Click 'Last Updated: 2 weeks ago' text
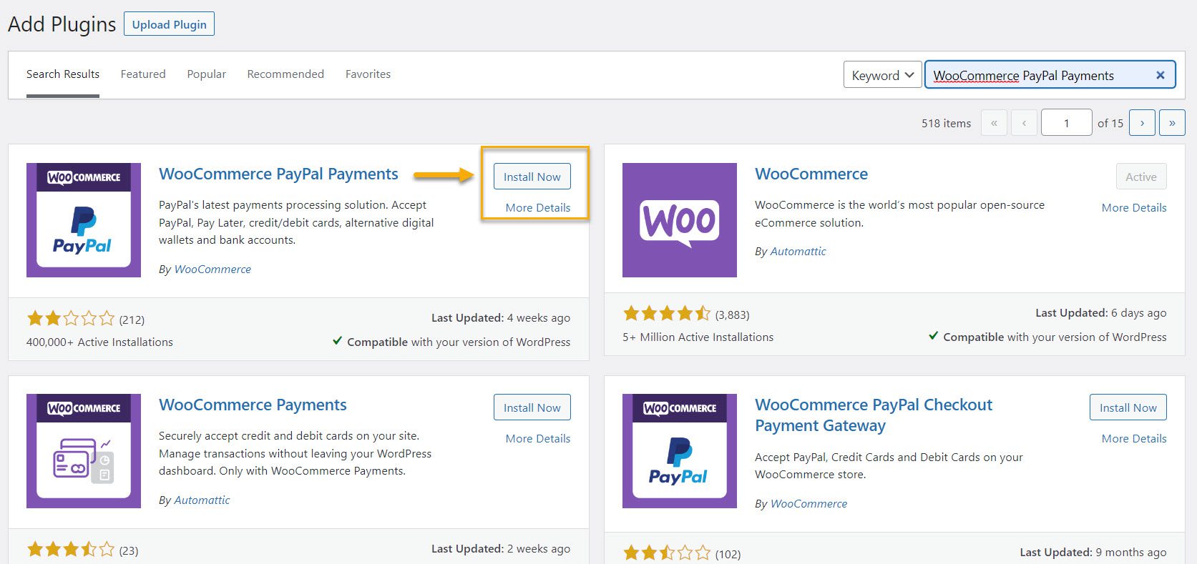The image size is (1197, 564). tap(501, 549)
